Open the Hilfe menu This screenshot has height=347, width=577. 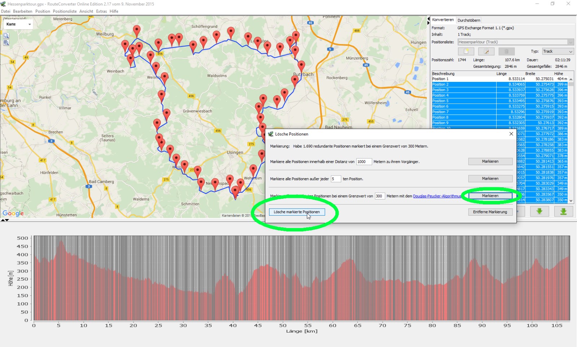click(x=114, y=11)
